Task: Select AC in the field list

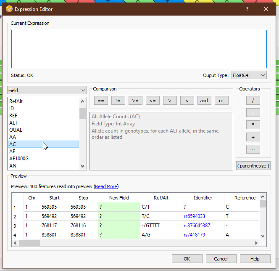Action: (43, 144)
